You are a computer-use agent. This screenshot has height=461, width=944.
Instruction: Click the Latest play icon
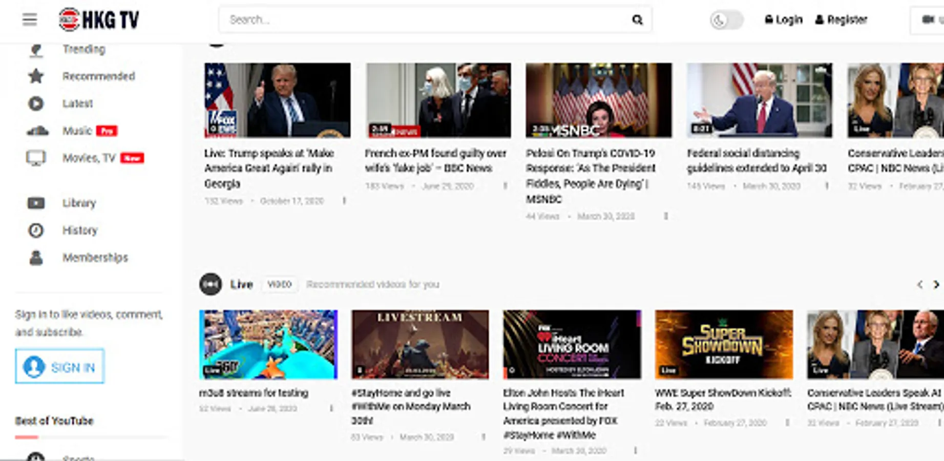point(36,103)
